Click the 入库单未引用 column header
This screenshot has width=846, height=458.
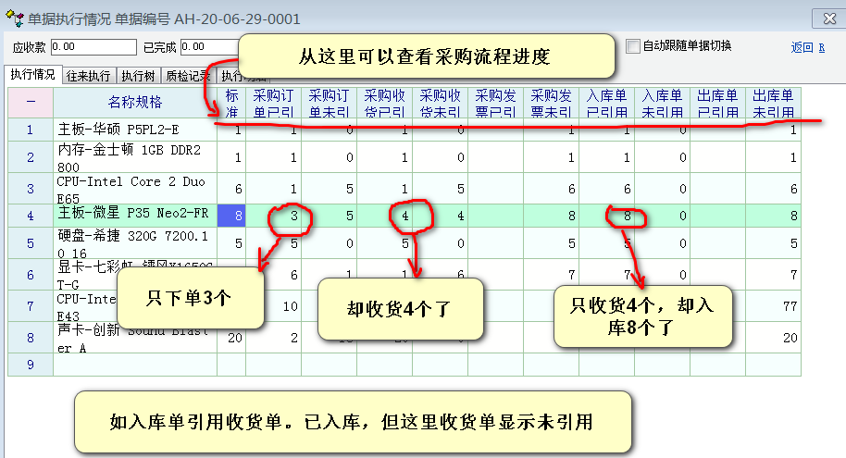pyautogui.click(x=662, y=103)
